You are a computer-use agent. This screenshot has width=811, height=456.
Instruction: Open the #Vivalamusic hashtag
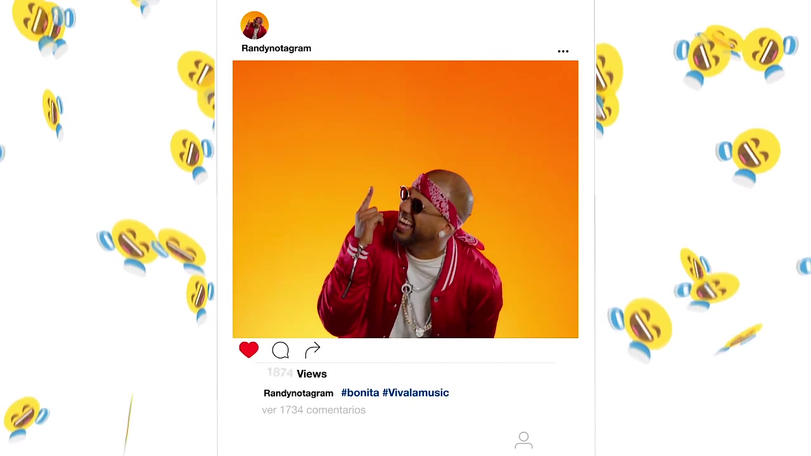[416, 393]
